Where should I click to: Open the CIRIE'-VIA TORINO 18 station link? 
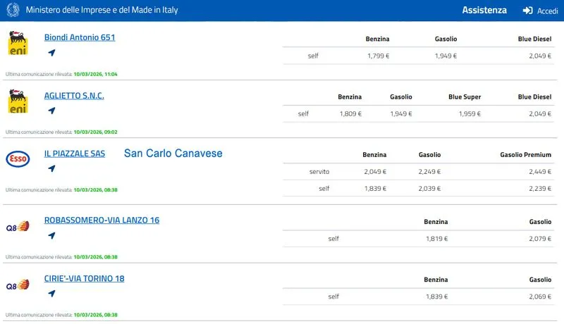click(84, 278)
